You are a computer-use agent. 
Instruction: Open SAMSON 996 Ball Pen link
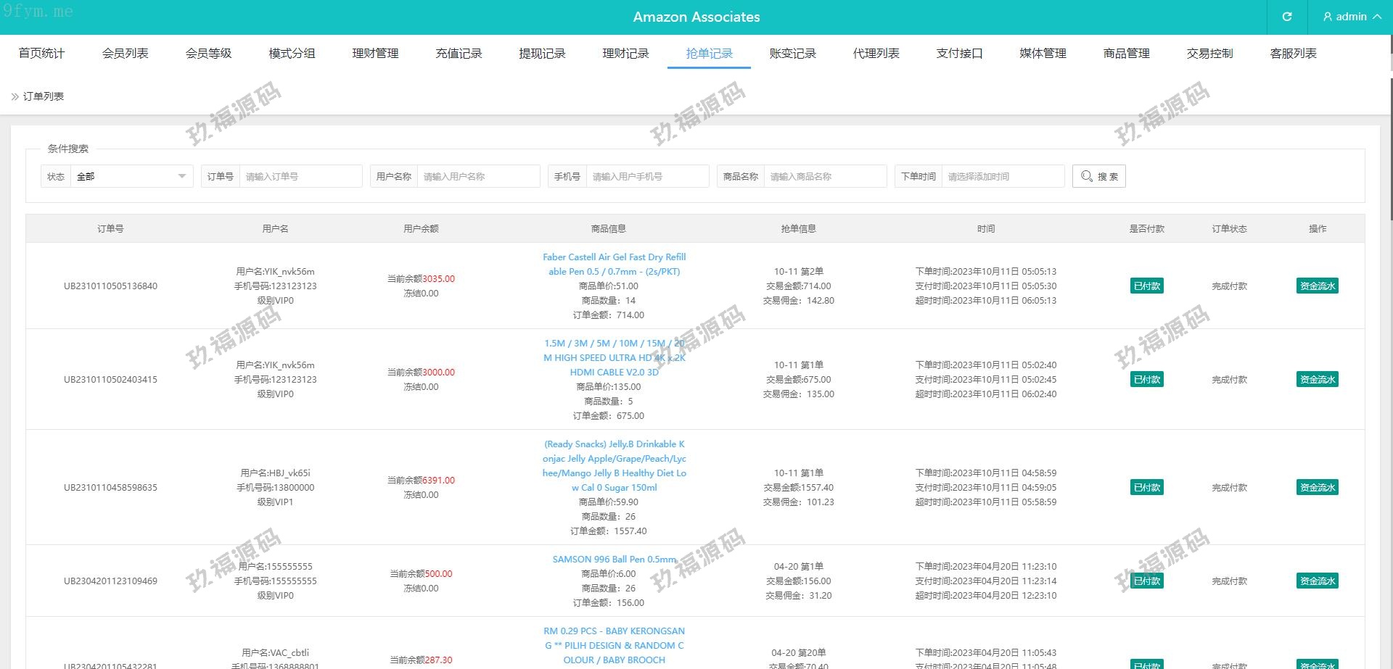point(614,559)
